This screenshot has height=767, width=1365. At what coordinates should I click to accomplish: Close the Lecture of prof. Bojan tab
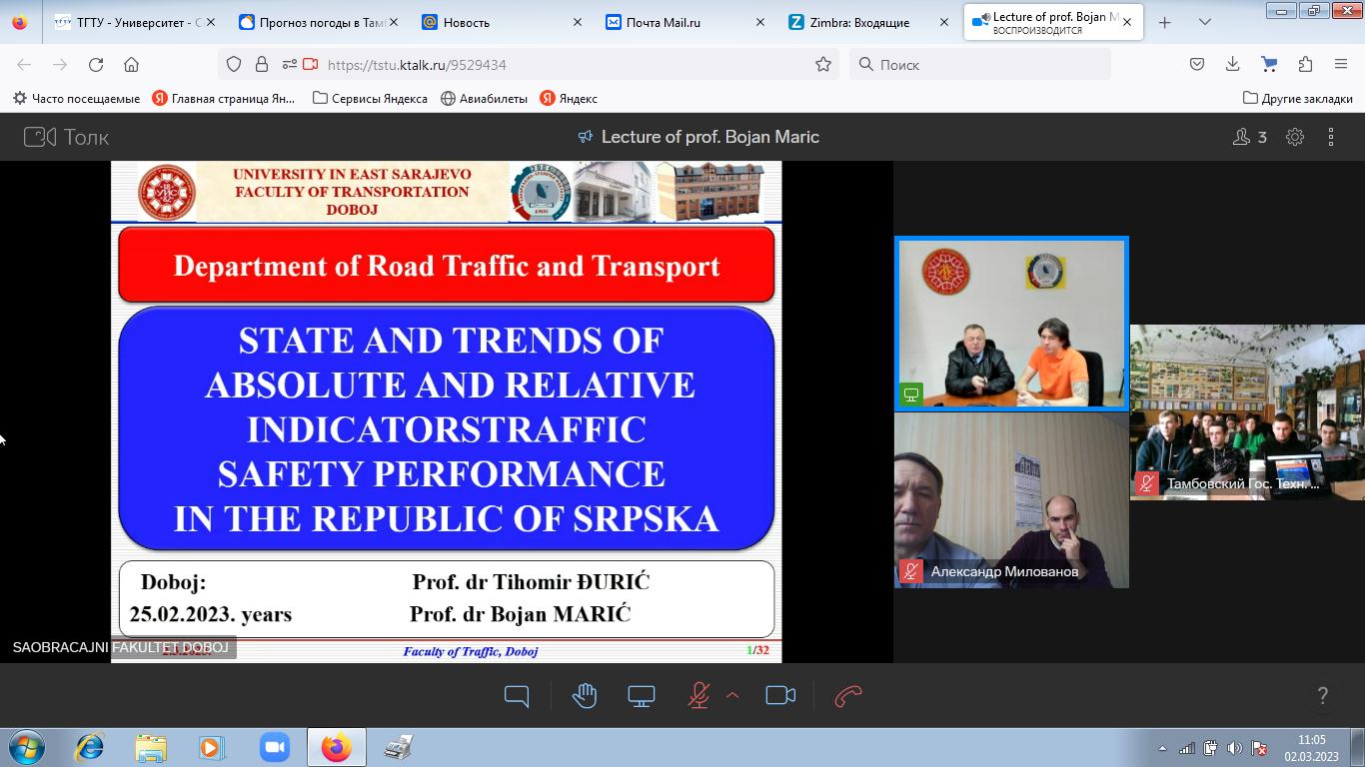click(x=1127, y=22)
